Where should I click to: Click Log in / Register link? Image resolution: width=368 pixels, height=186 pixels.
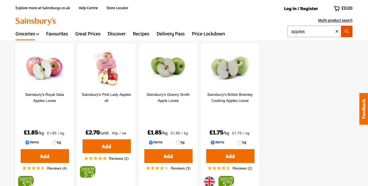(x=301, y=9)
